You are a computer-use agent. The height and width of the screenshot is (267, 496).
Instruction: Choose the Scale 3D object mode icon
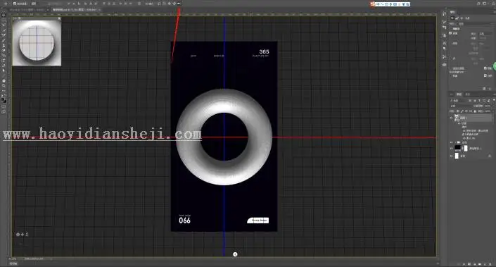coord(179,4)
